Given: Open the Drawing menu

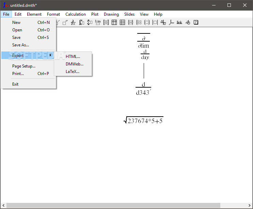Looking at the screenshot, I should (111, 14).
